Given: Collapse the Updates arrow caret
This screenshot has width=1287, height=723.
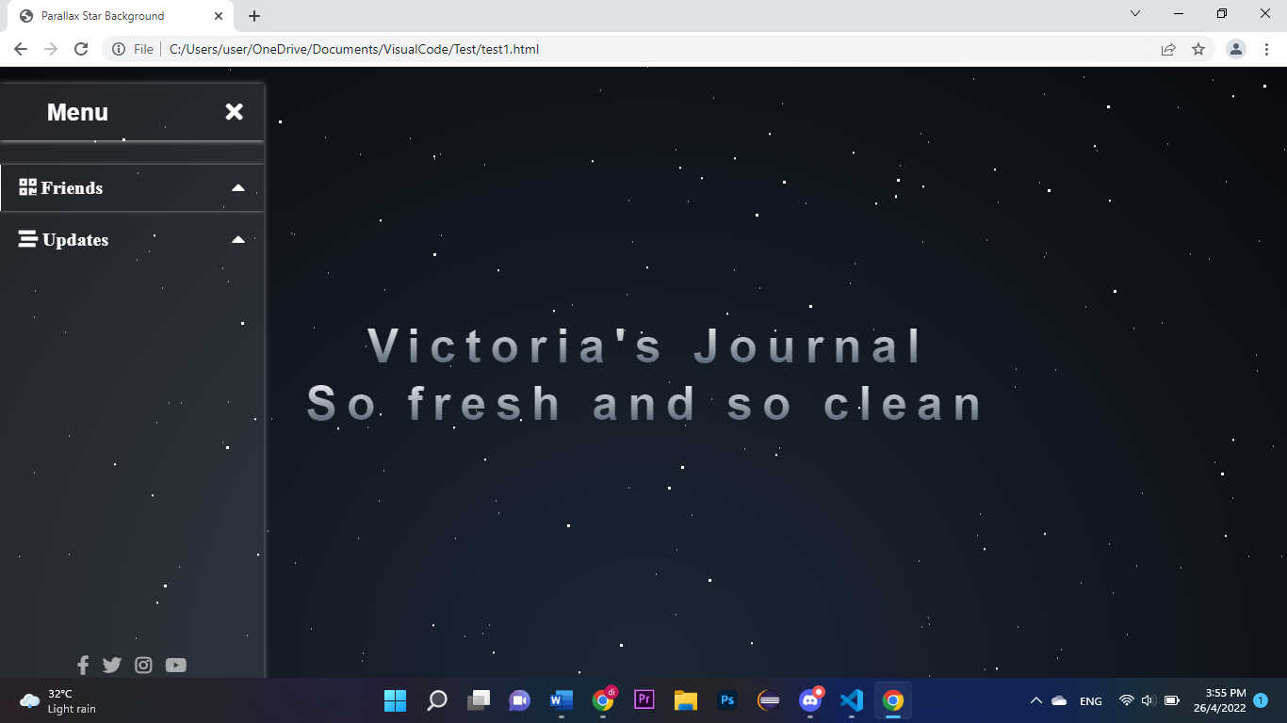Looking at the screenshot, I should point(238,240).
